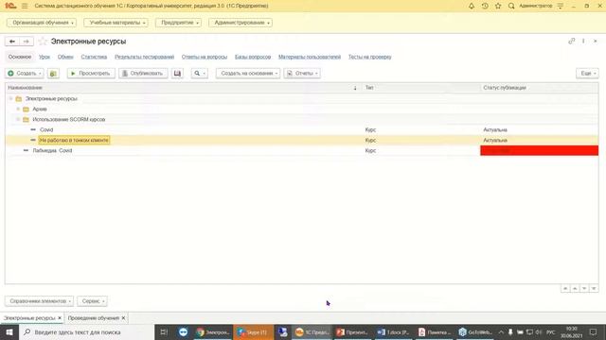606x340 pixels.
Task: Select the Основное tab
Action: [x=20, y=57]
